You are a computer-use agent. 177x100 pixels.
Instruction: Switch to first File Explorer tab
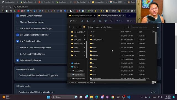82,16
